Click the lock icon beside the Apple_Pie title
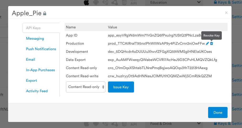 [x=45, y=14]
